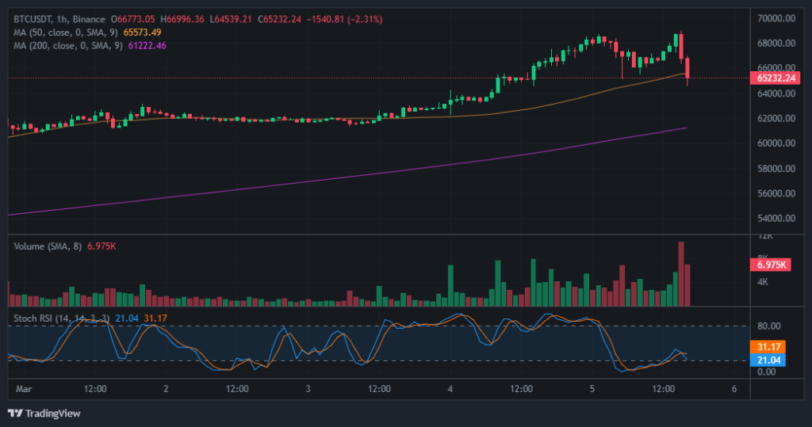The height and width of the screenshot is (427, 812).
Task: Click the 68000.00 price axis label
Action: (x=776, y=43)
